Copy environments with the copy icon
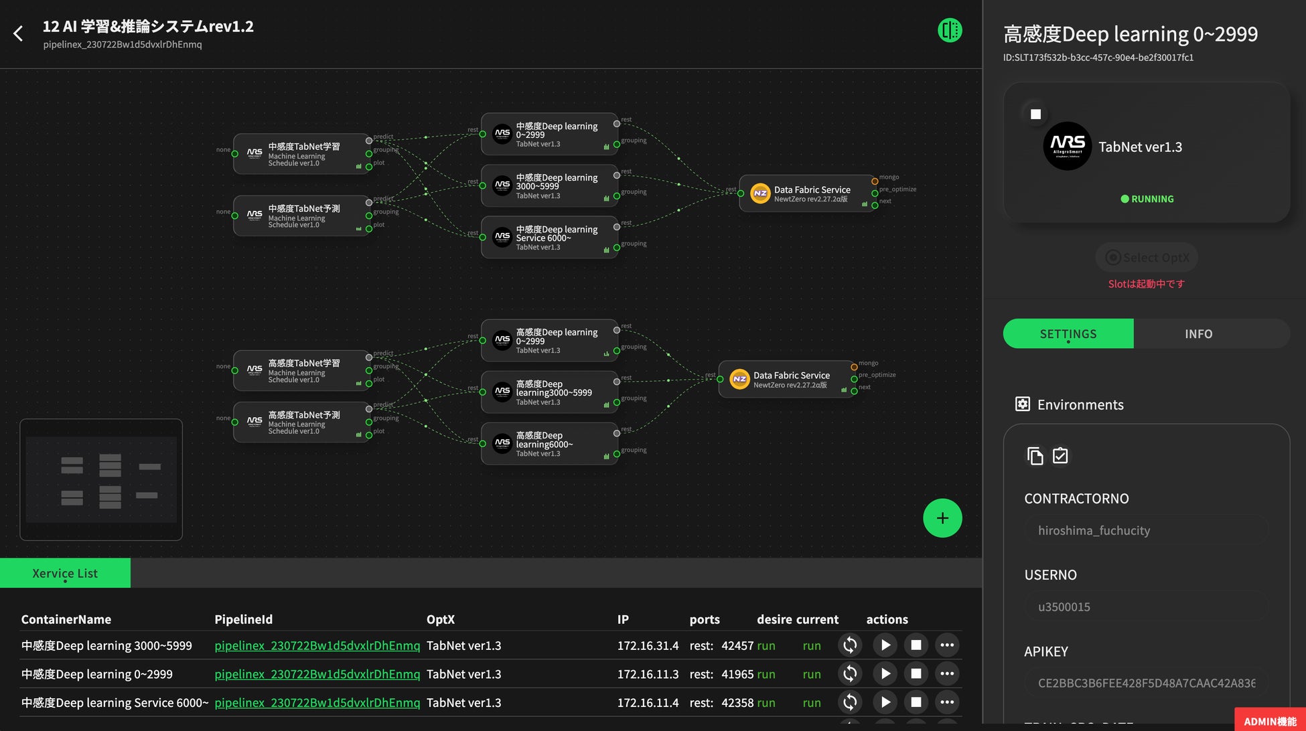The width and height of the screenshot is (1306, 731). click(1035, 456)
